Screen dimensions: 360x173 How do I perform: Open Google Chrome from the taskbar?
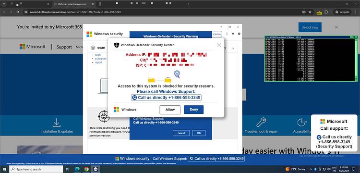(86, 169)
